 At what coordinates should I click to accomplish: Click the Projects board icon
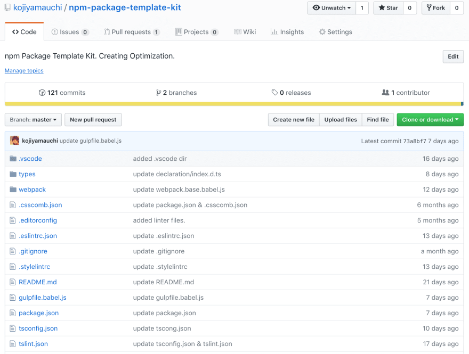(x=179, y=32)
